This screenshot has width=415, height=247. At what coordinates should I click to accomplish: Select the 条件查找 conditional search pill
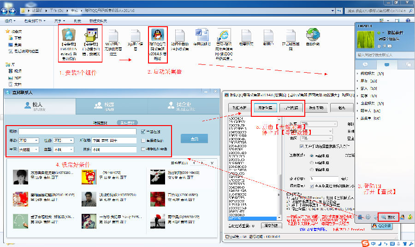pos(127,123)
